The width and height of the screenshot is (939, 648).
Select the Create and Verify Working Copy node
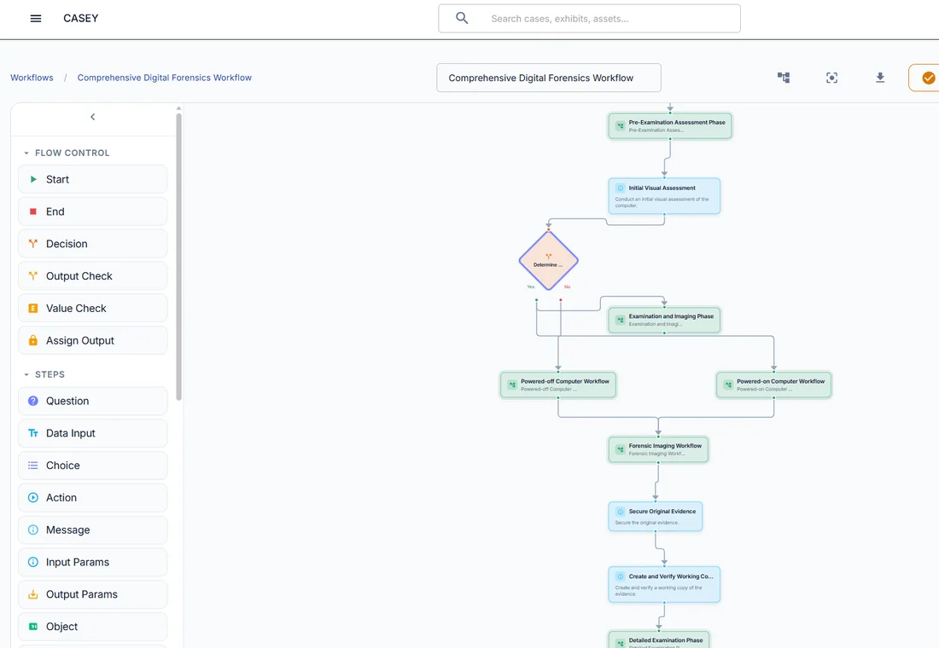pyautogui.click(x=664, y=585)
